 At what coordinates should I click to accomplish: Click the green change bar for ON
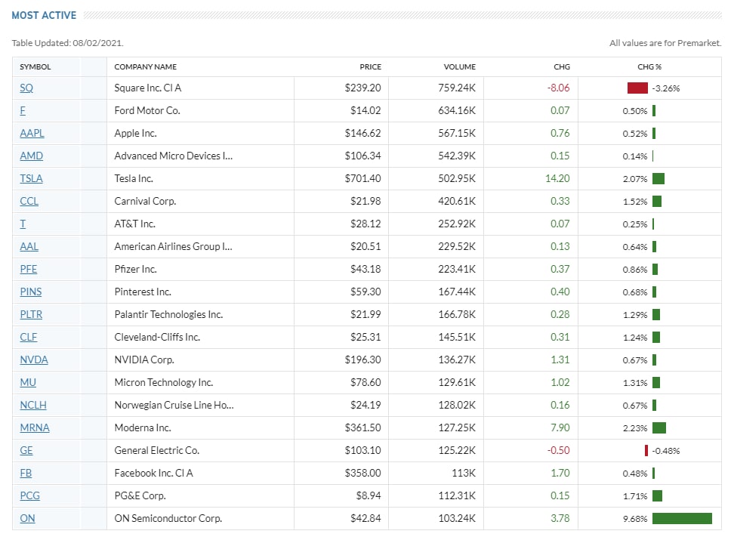pos(683,518)
